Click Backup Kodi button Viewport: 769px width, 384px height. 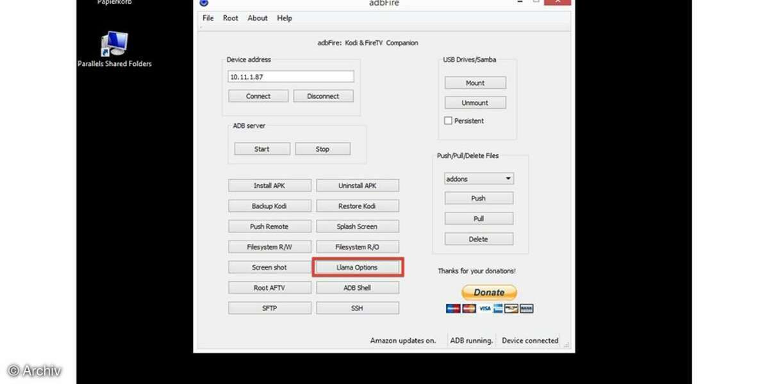(x=270, y=206)
